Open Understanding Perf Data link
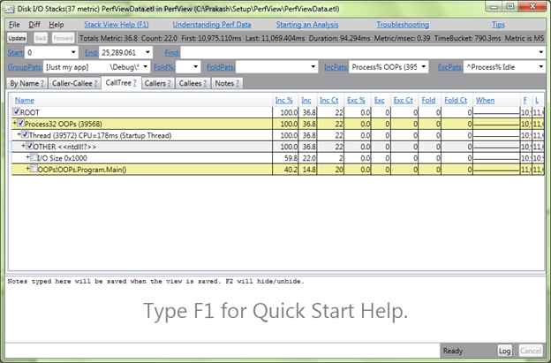This screenshot has height=363, width=551. coord(212,25)
